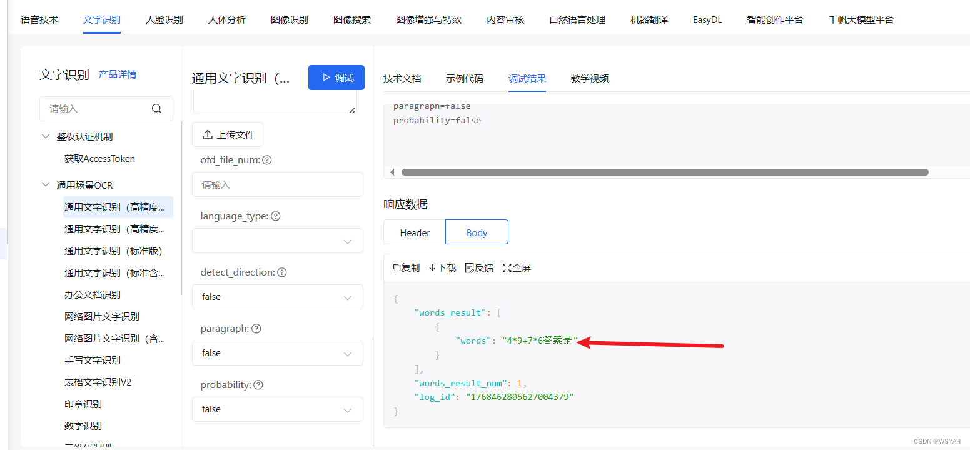This screenshot has height=450, width=970.
Task: Open the 人体分析 top tab
Action: tap(227, 19)
